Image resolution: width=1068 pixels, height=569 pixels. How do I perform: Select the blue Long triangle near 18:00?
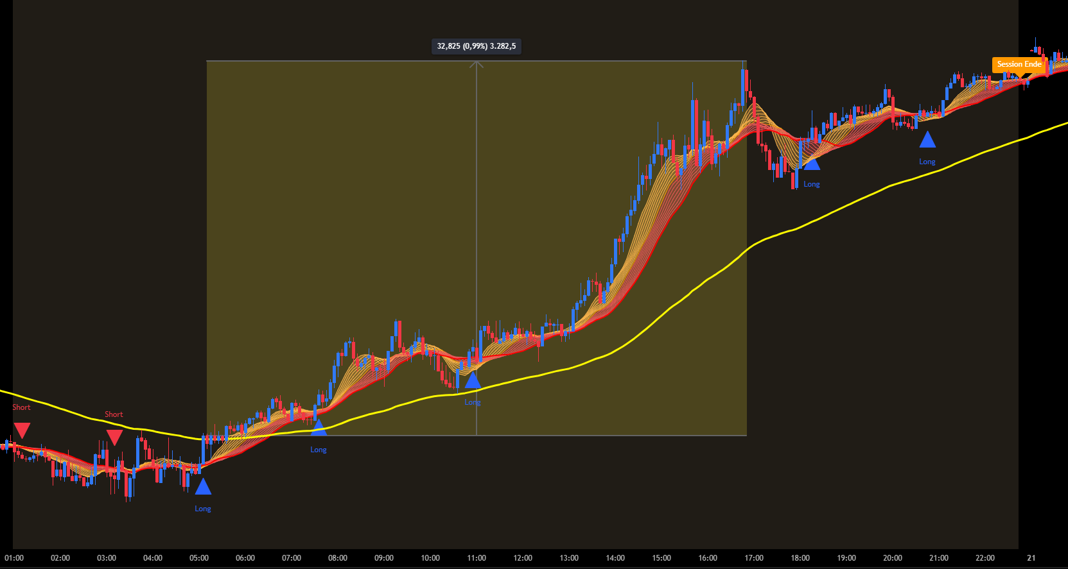(812, 163)
